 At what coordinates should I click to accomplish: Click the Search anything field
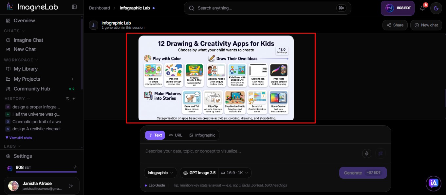[267, 8]
